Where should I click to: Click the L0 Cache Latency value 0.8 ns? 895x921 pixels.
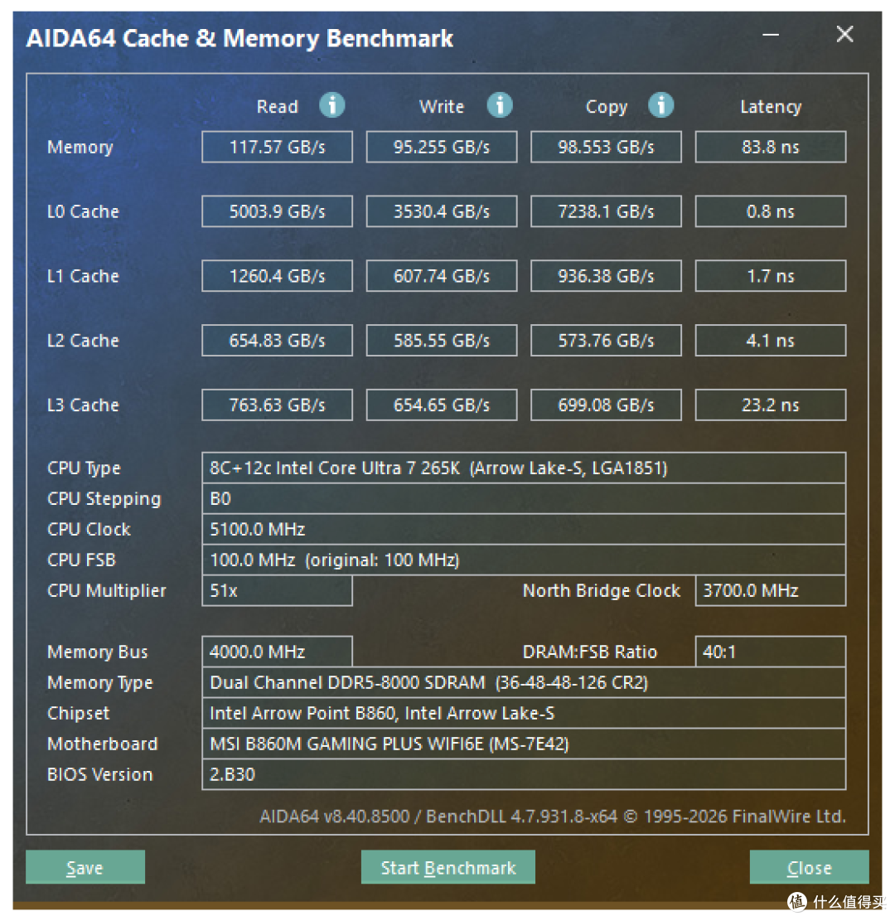coord(771,211)
